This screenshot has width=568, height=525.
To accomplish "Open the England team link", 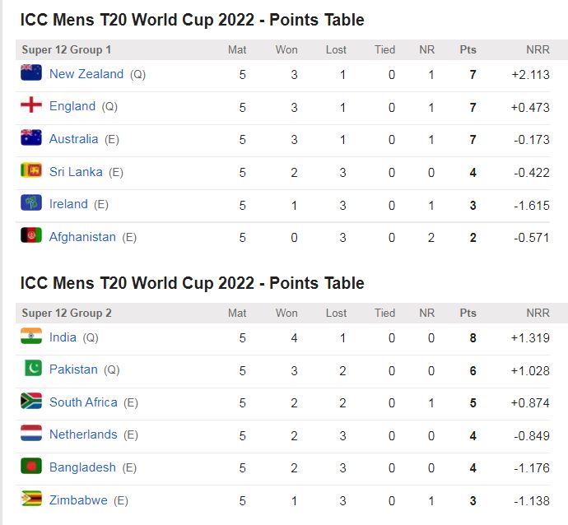I will click(72, 106).
